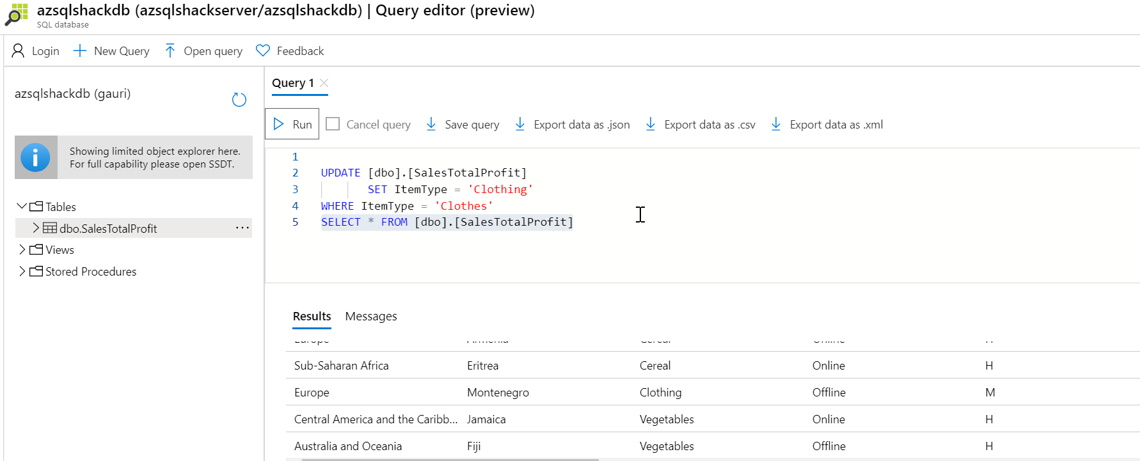Click the Export data as .json icon
Viewport: 1140px width, 461px height.
coord(520,124)
